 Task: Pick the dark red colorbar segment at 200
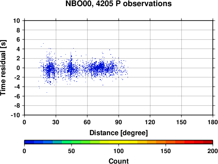(x=208, y=142)
